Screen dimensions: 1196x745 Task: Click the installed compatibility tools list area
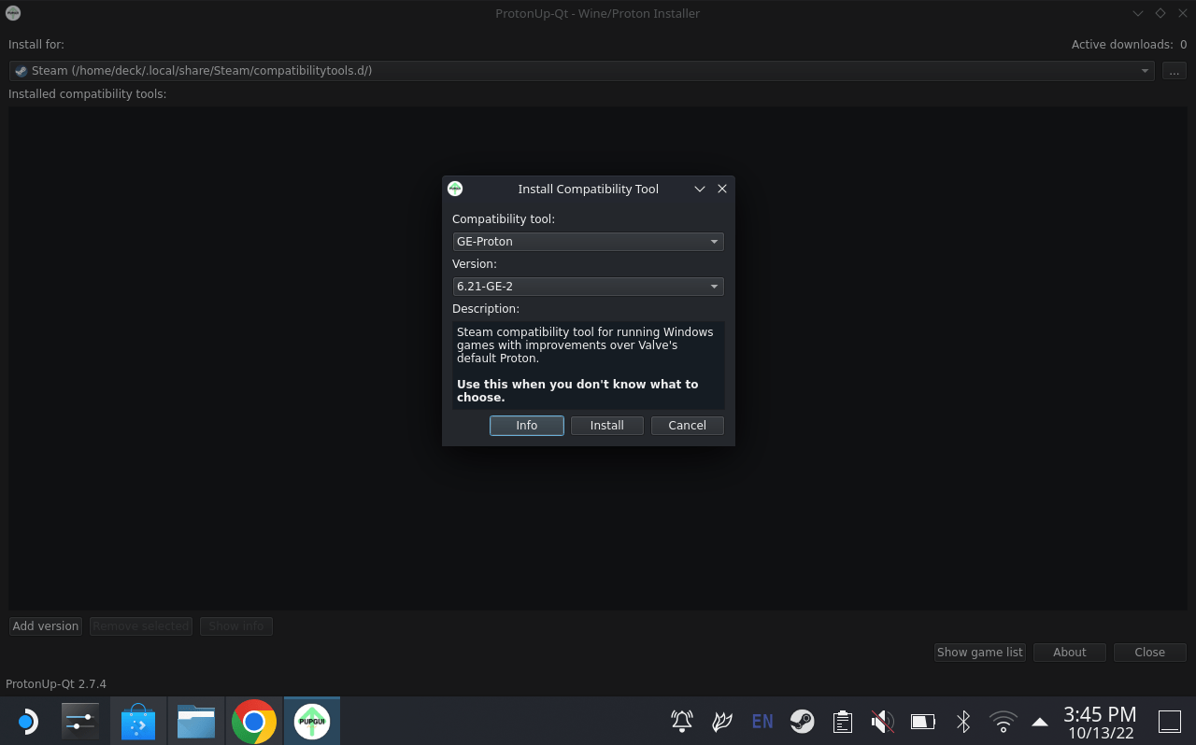click(x=598, y=358)
